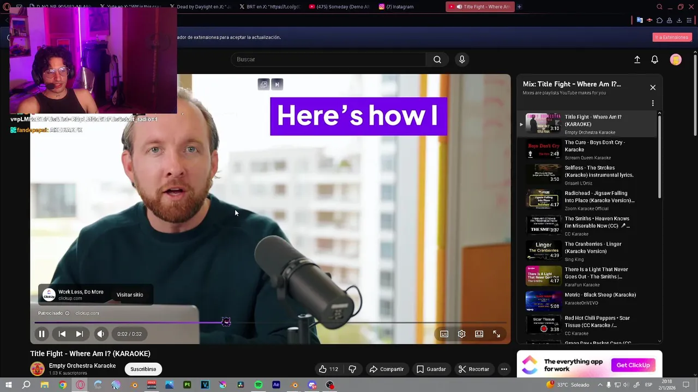The width and height of the screenshot is (698, 392).
Task: Play Radiohead - Jigsaw Falling Into Place
Action: 587,200
